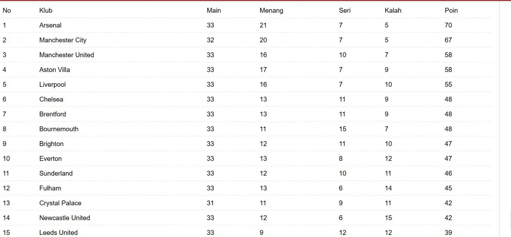Select the Manchester City club name
This screenshot has height=237, width=511.
pyautogui.click(x=63, y=40)
